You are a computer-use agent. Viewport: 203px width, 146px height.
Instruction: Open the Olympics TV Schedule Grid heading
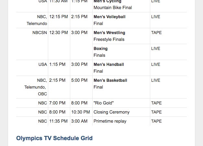(x=54, y=138)
